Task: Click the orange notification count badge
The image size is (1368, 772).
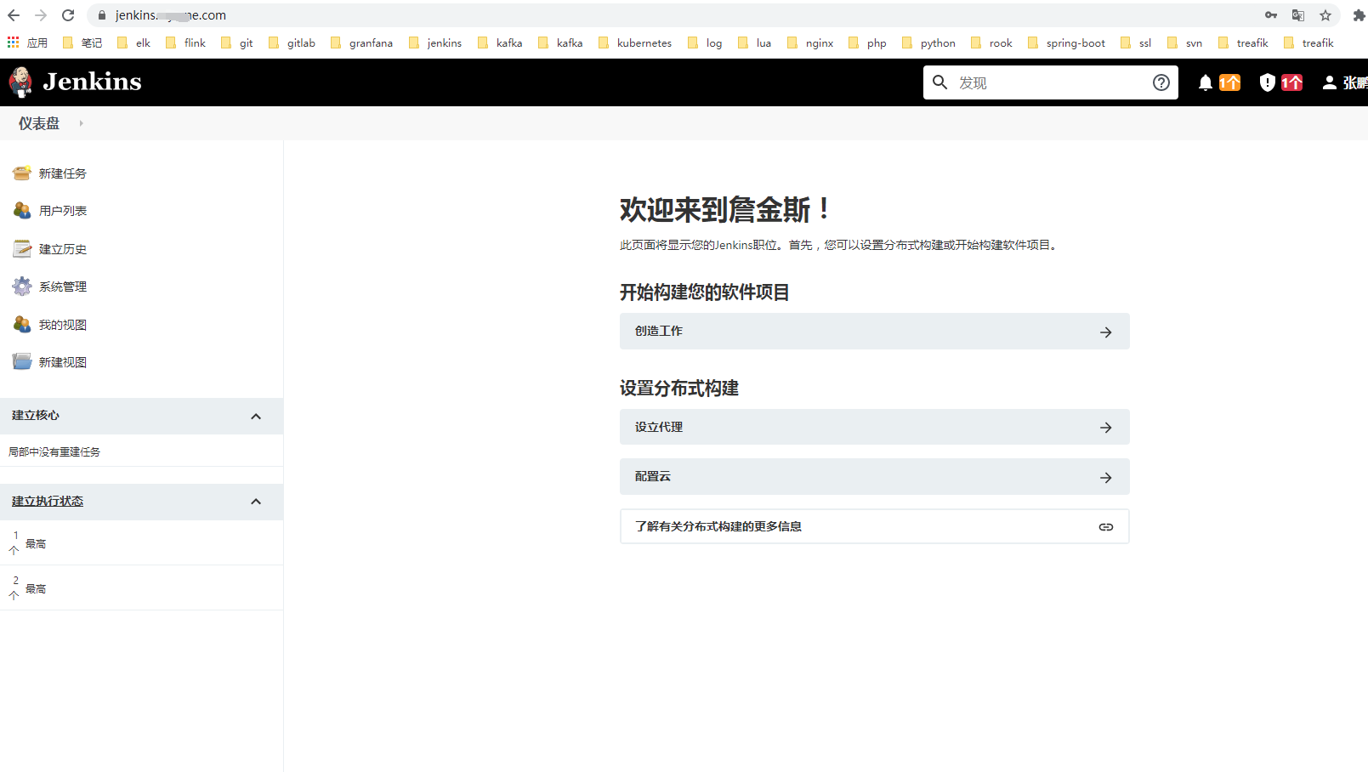Action: pyautogui.click(x=1229, y=82)
